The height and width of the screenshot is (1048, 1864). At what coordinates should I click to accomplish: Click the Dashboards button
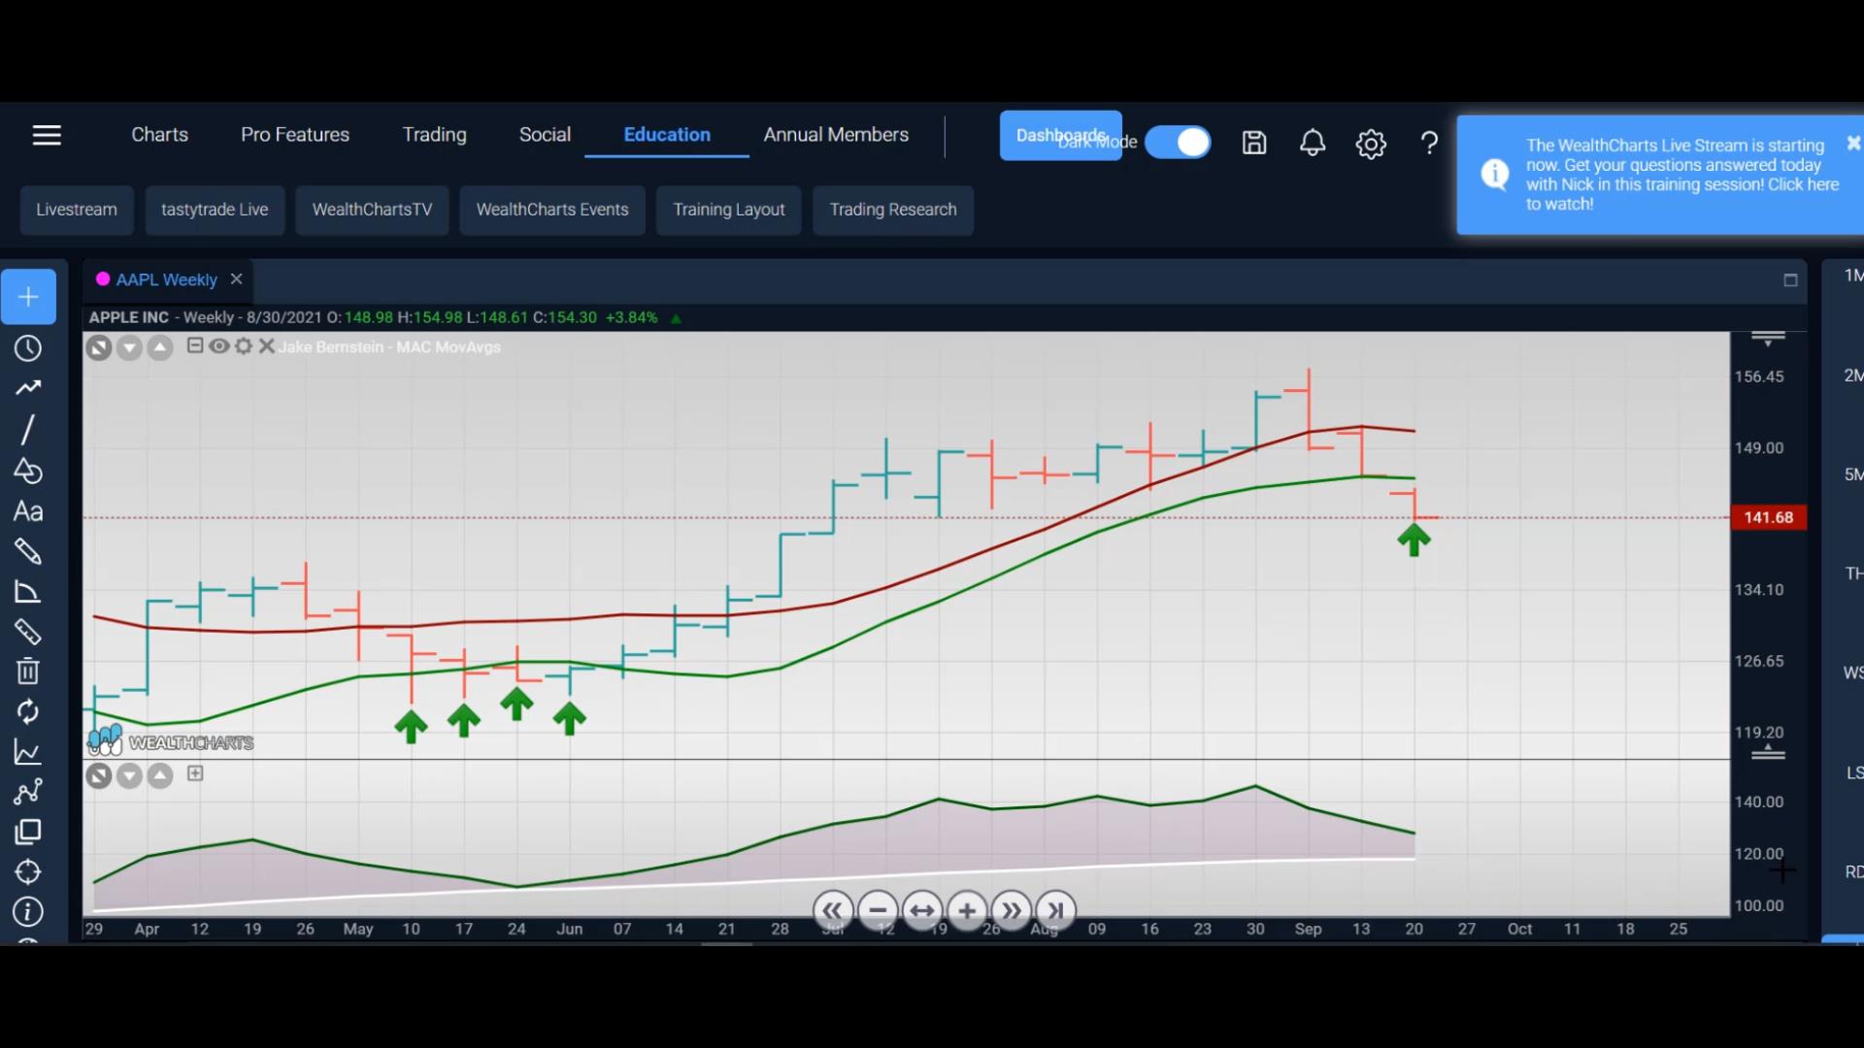pos(1061,136)
